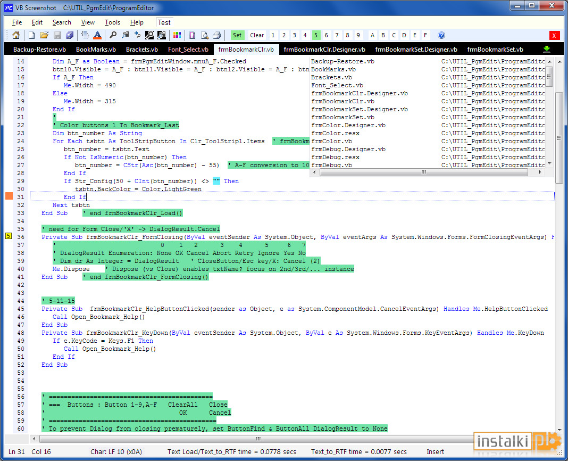Select bookmark 9 in toolbar

click(358, 35)
